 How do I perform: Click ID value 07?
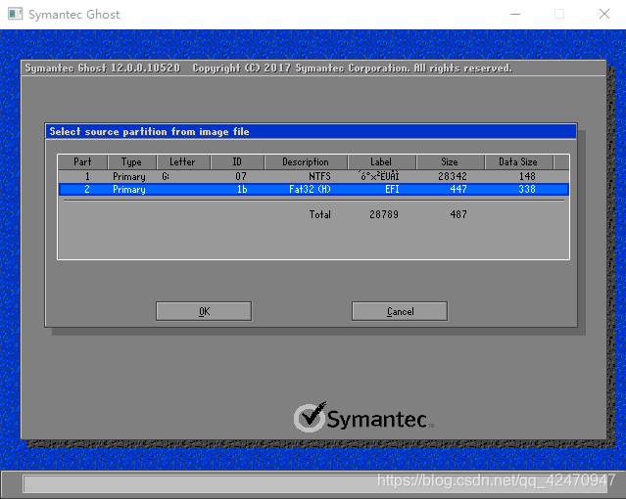coord(241,176)
